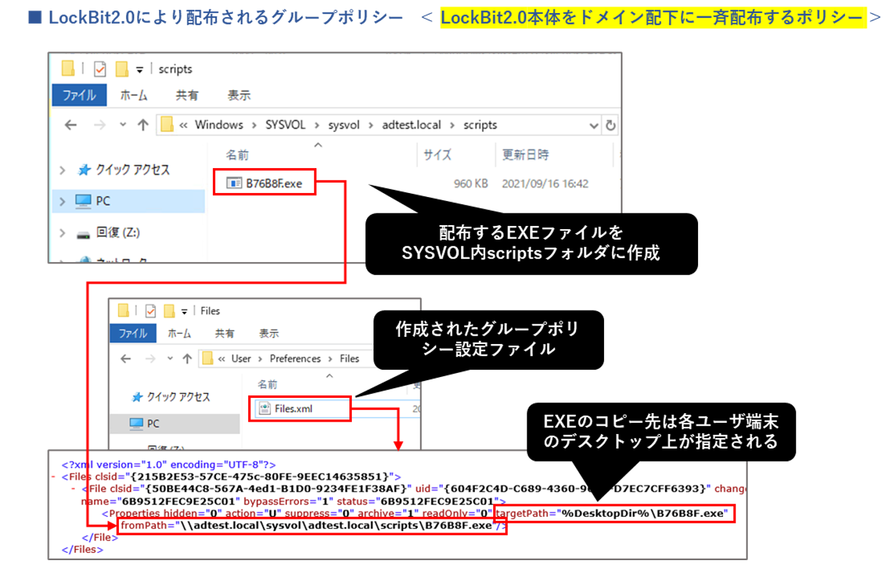
Task: Open the ホーム tab in Files window
Action: pyautogui.click(x=180, y=333)
